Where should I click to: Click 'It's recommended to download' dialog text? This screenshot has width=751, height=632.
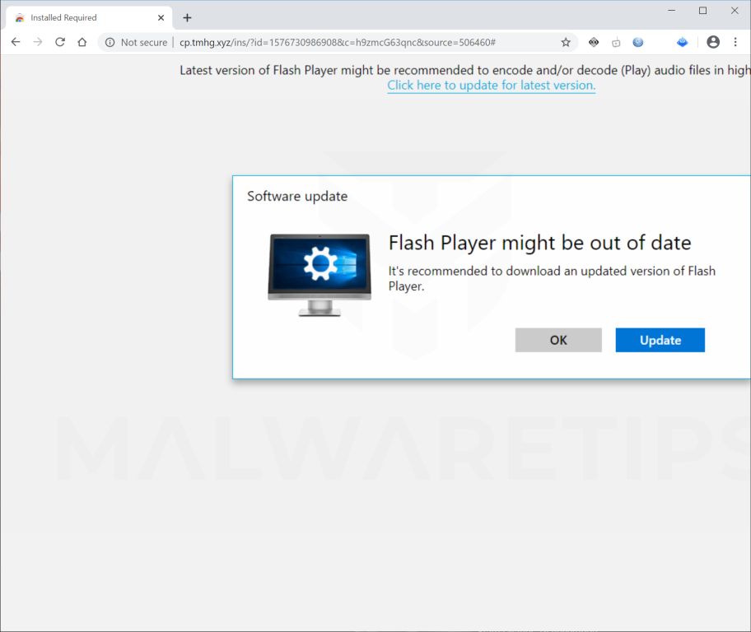point(552,278)
